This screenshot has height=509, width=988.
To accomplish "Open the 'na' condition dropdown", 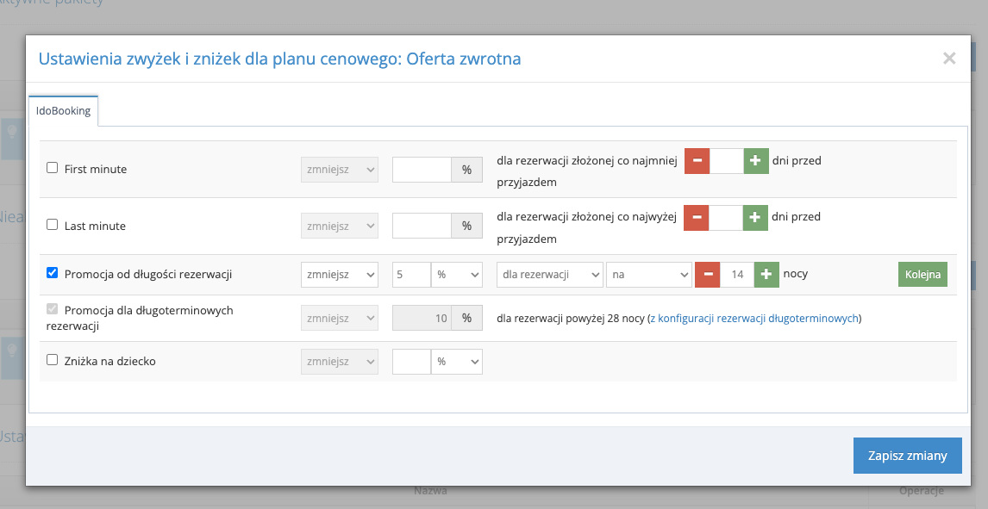I will pos(648,275).
